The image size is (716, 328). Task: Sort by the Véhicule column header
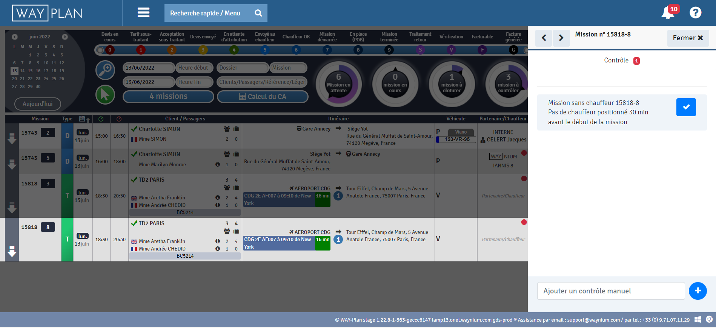click(x=456, y=119)
